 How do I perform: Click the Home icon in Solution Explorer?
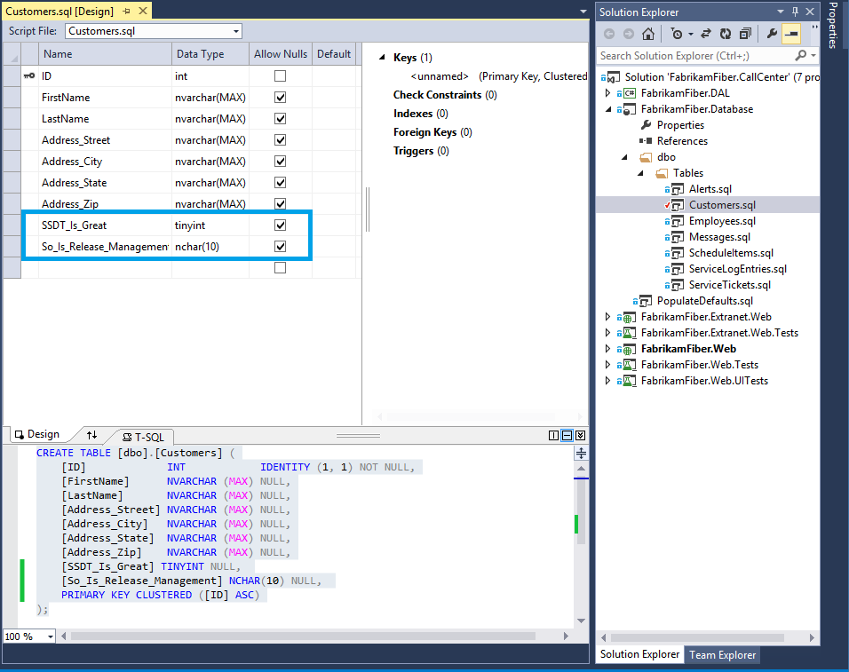coord(648,34)
